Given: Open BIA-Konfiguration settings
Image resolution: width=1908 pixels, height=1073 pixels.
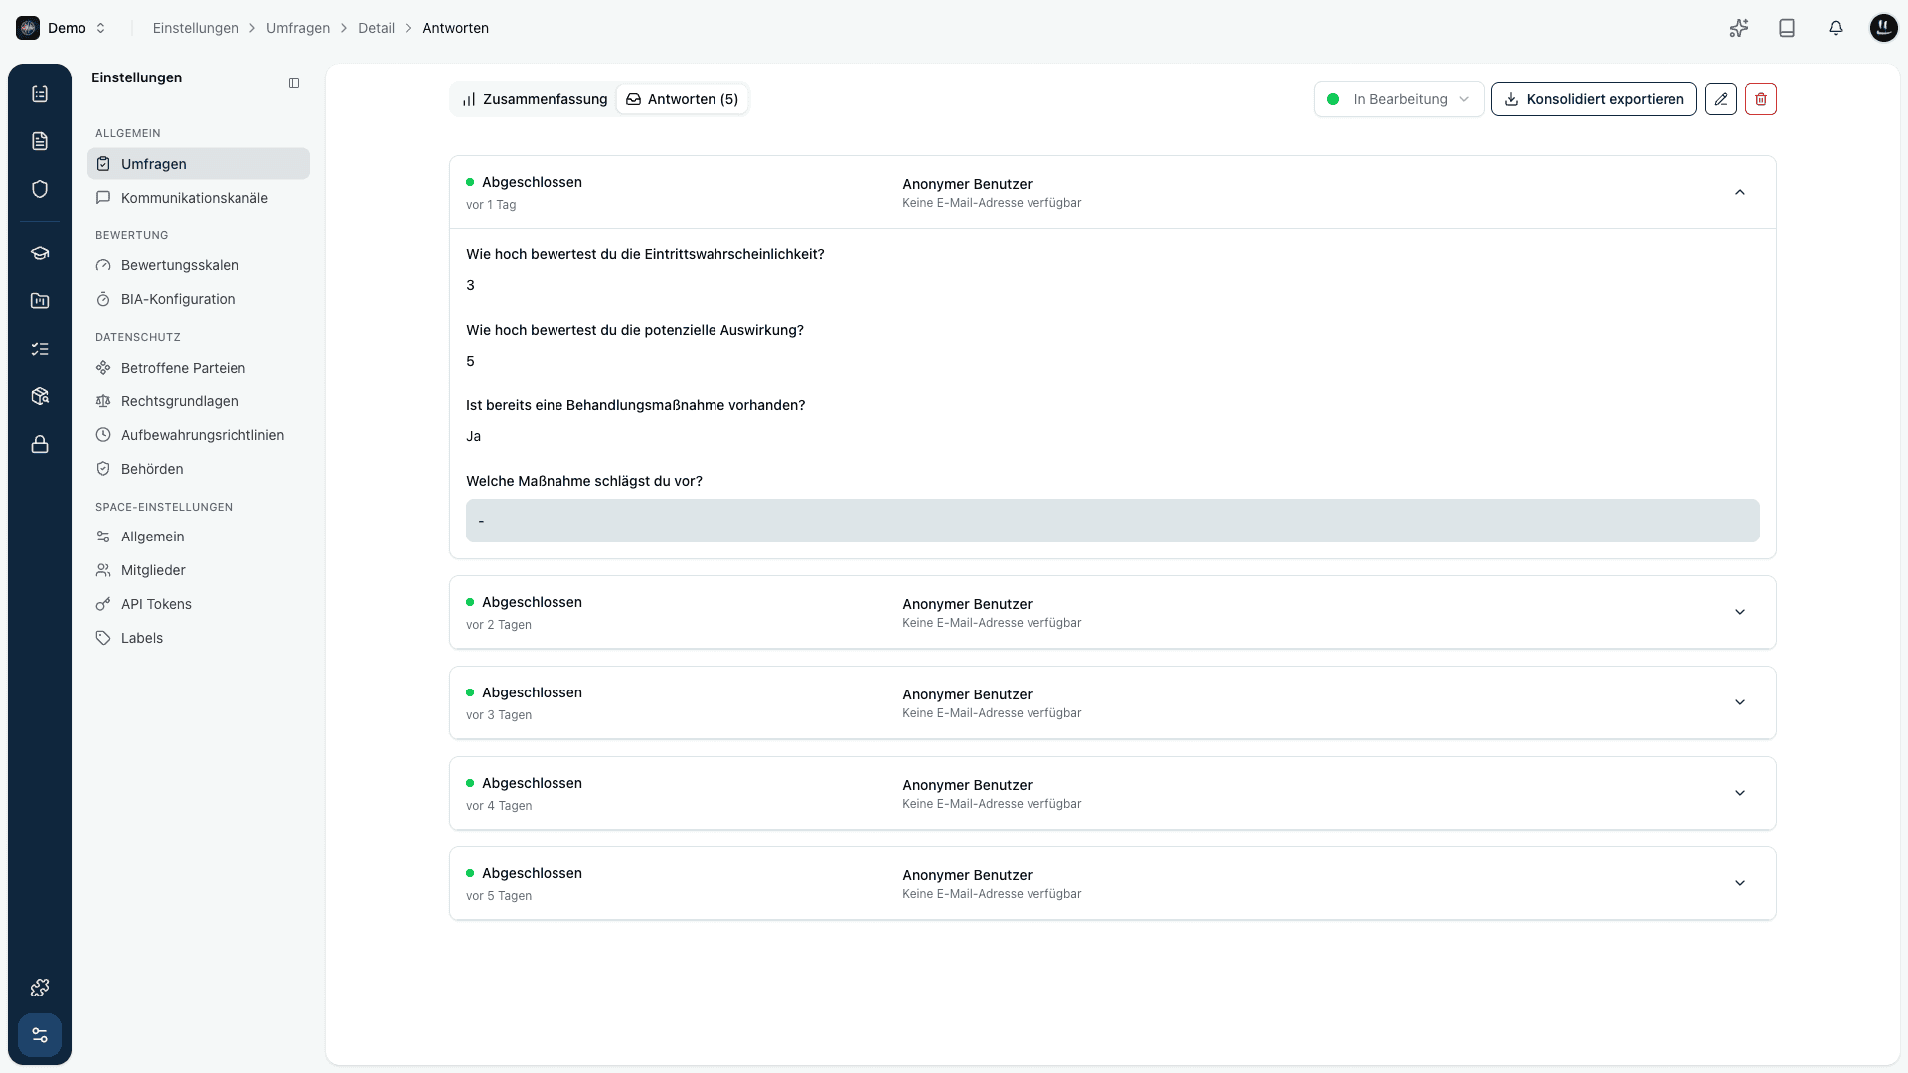Looking at the screenshot, I should [199, 299].
